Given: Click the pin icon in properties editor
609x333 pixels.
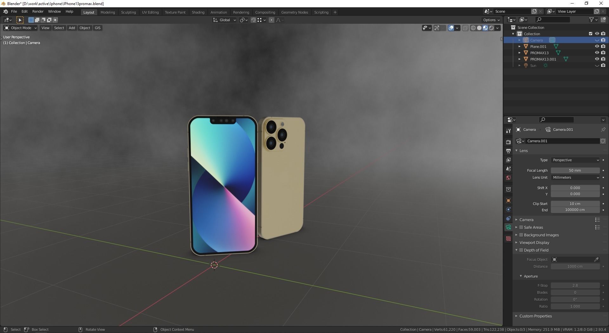Looking at the screenshot, I should (603, 130).
